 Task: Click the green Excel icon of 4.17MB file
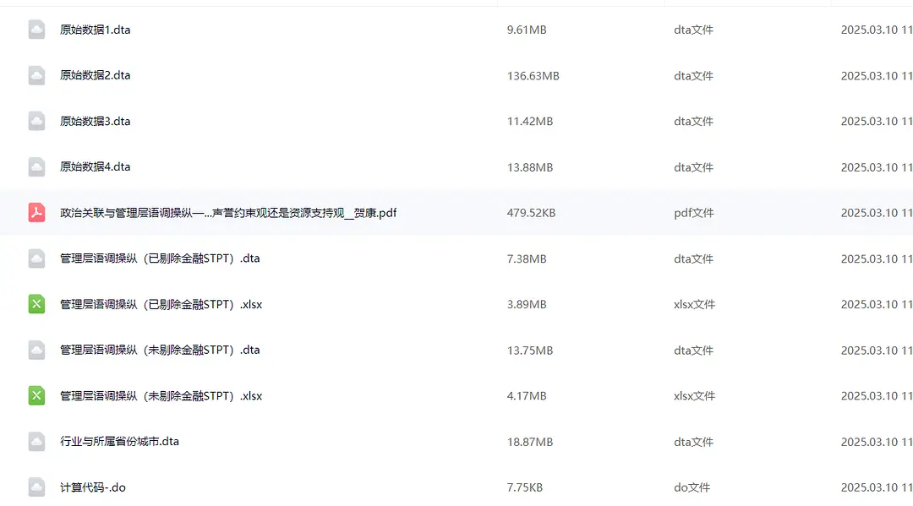pos(36,395)
